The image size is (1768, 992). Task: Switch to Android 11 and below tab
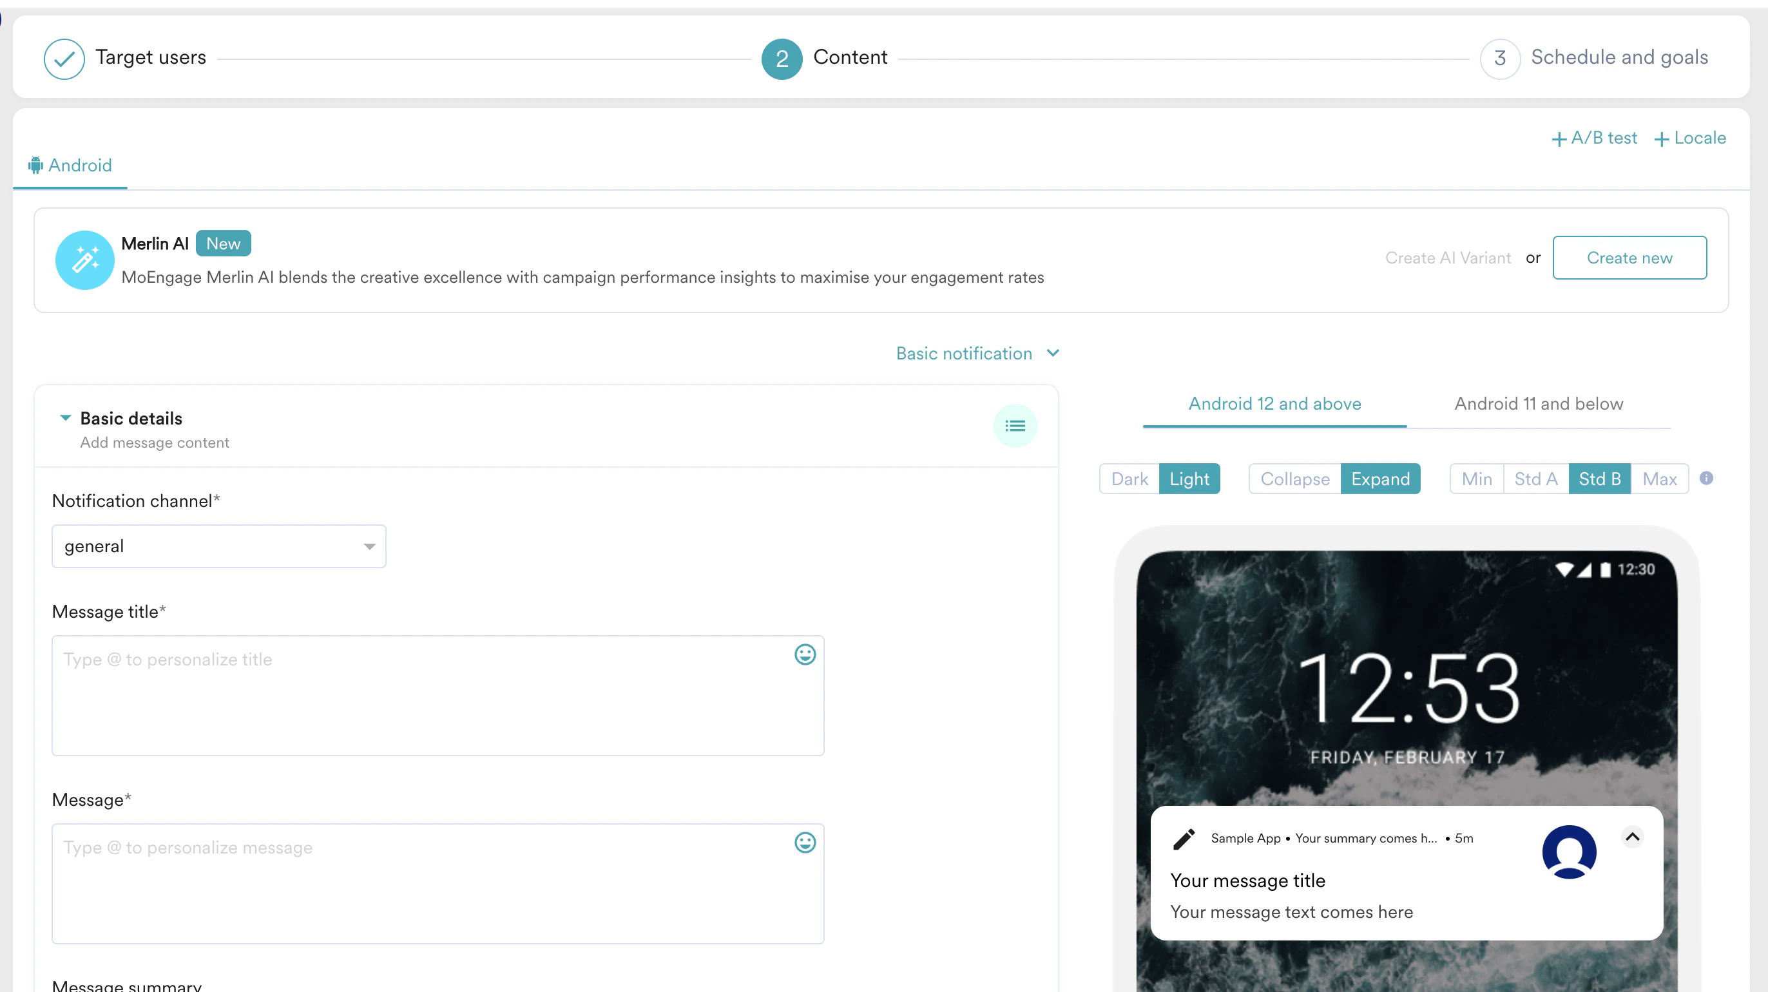(1538, 404)
